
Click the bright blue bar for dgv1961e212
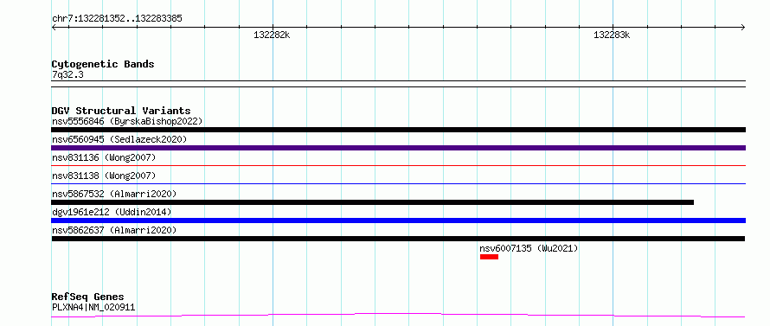click(x=398, y=221)
